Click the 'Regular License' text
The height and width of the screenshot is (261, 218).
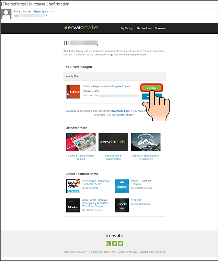(91, 91)
